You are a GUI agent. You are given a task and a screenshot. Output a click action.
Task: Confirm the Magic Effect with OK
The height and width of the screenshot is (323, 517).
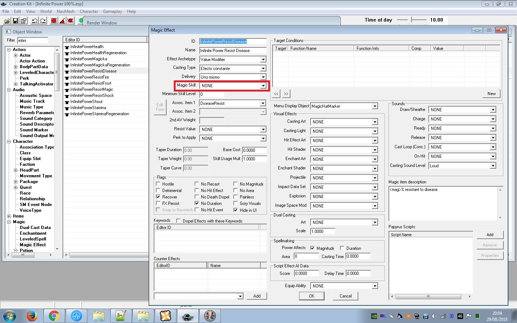coord(311,296)
